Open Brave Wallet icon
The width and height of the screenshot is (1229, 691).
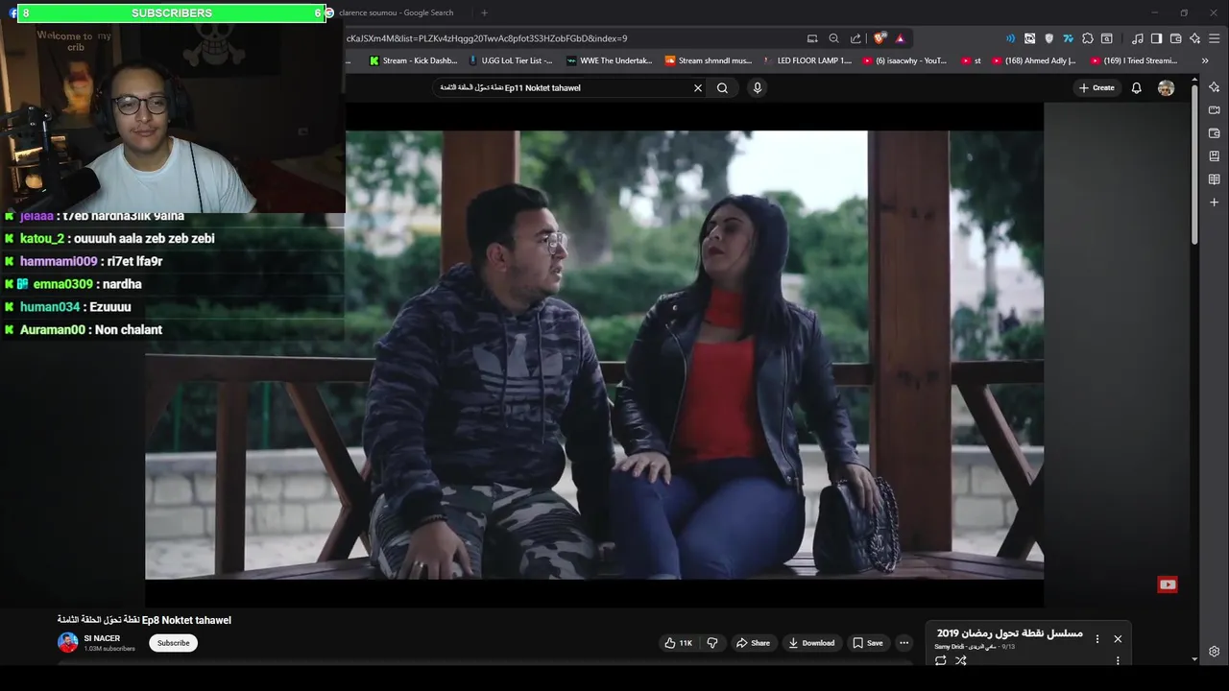point(1175,38)
